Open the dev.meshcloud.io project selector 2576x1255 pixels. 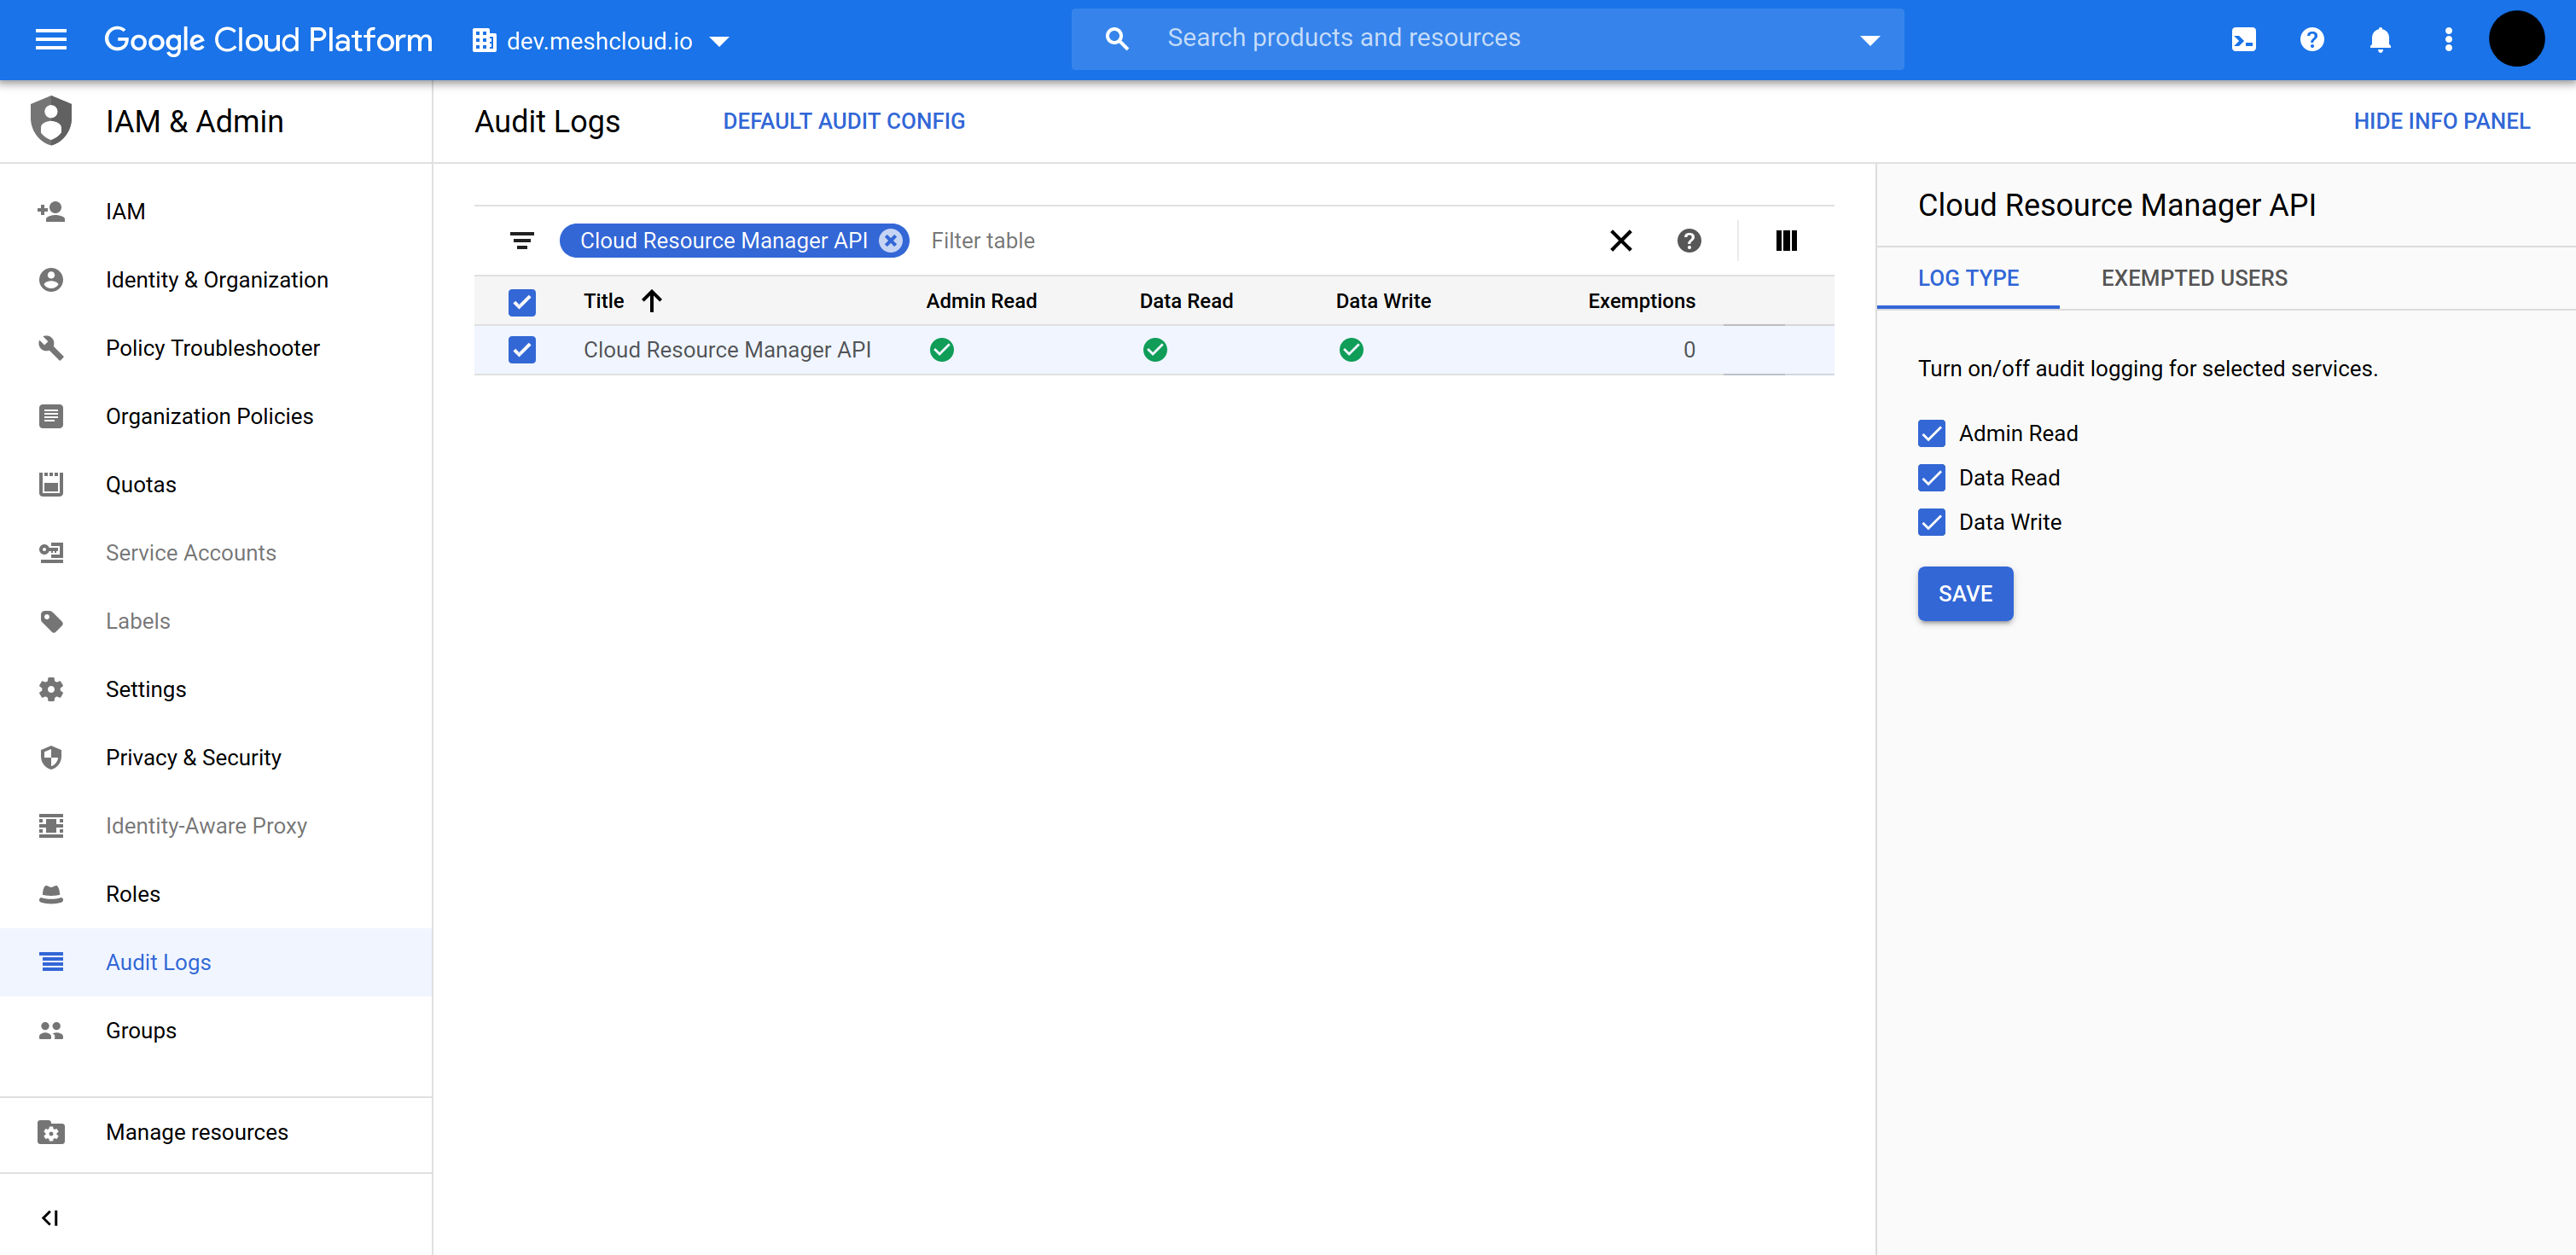tap(600, 41)
